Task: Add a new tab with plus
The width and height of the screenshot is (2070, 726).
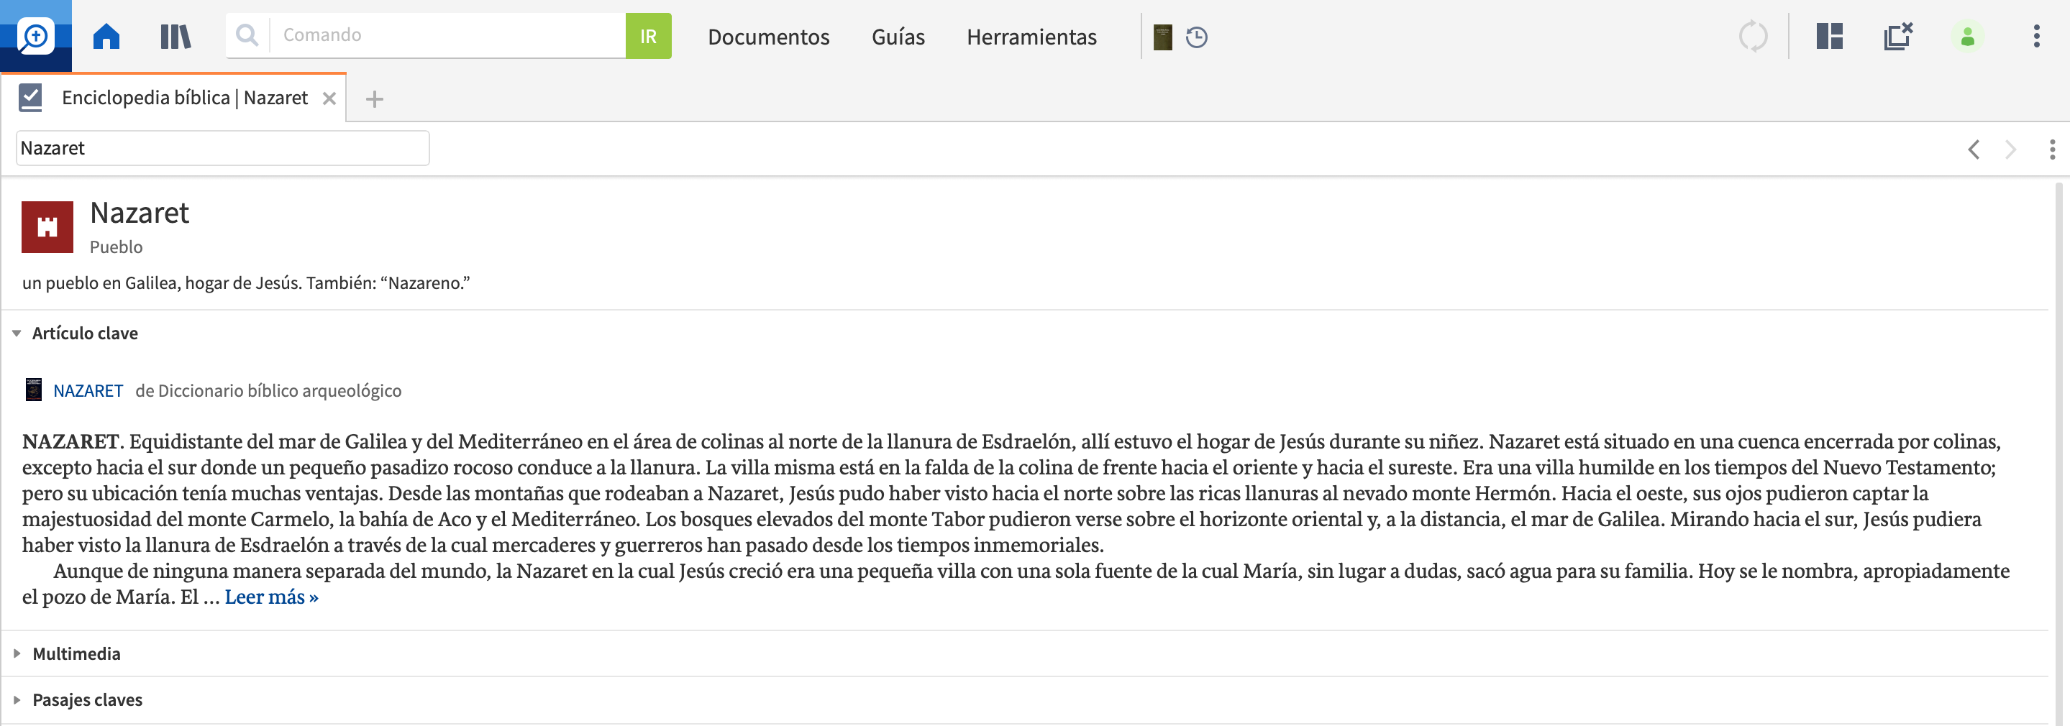Action: click(374, 98)
